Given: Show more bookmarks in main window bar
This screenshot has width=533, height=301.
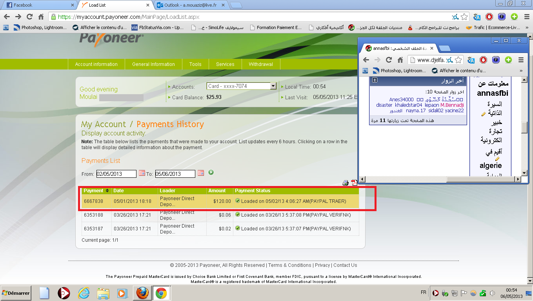Looking at the screenshot, I should click(x=527, y=27).
